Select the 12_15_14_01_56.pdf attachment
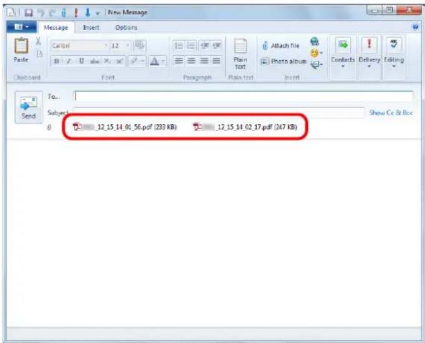This screenshot has height=343, width=425. tap(125, 127)
